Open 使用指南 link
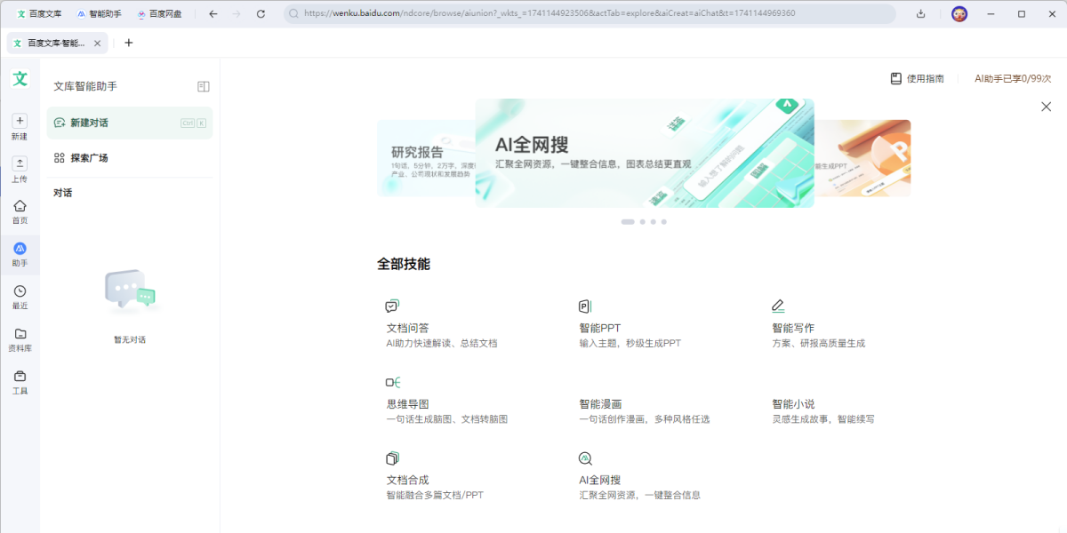This screenshot has width=1067, height=533. [918, 78]
